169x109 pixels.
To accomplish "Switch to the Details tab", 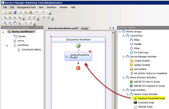I will click(x=84, y=28).
